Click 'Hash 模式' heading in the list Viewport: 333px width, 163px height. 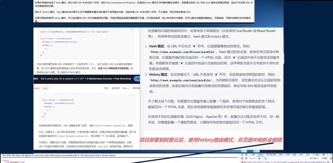pyautogui.click(x=156, y=46)
